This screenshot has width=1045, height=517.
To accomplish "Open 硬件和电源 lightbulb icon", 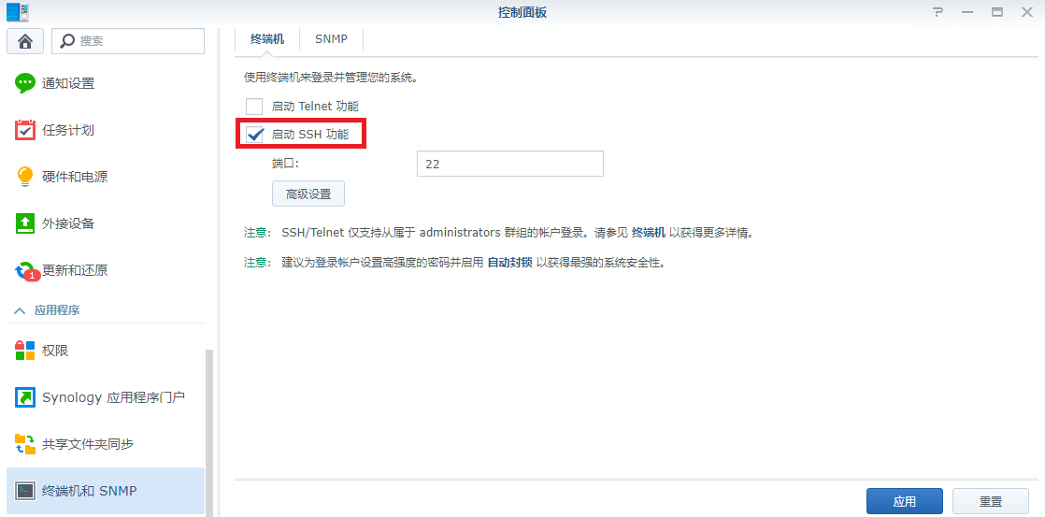I will click(25, 177).
